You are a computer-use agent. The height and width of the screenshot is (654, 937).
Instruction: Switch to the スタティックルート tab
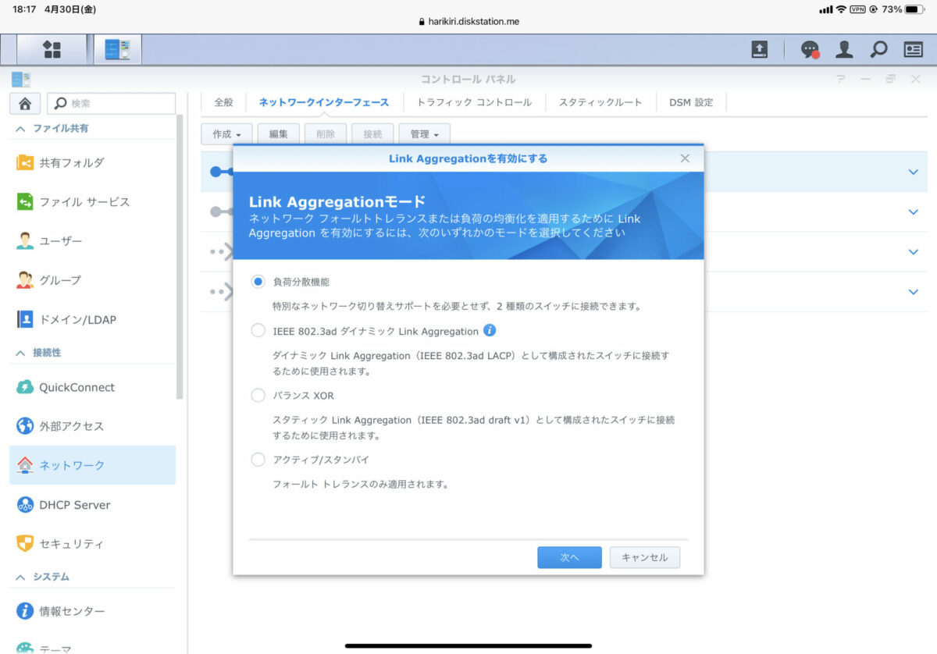[600, 102]
